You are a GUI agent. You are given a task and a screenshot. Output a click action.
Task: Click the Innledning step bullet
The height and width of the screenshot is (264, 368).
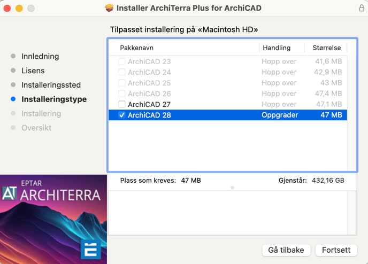pos(13,56)
